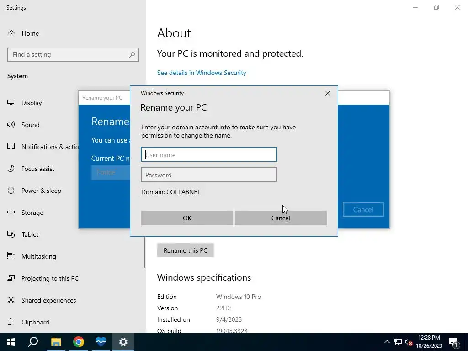468x351 pixels.
Task: Click the Clipboard icon in sidebar
Action: pyautogui.click(x=11, y=322)
